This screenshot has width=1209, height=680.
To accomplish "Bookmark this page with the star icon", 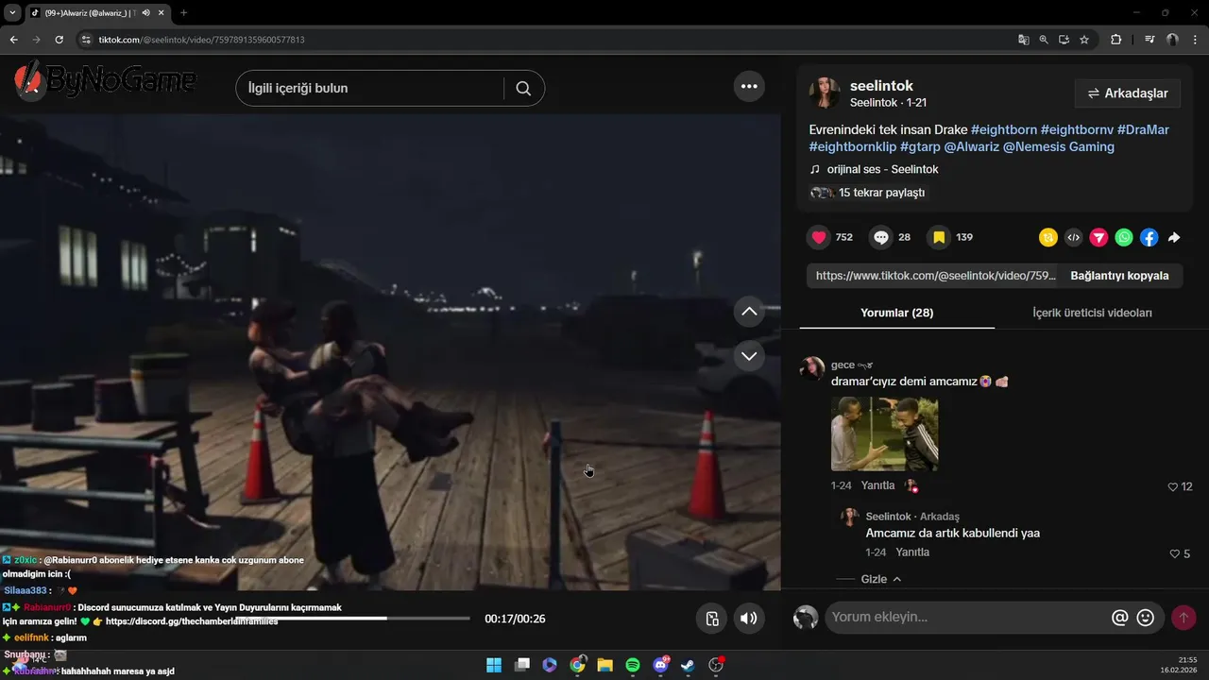I will (x=1084, y=40).
